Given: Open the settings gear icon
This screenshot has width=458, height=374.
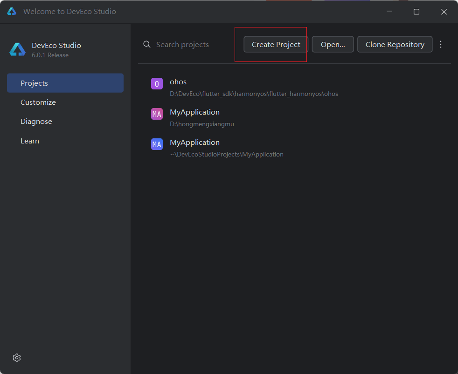Looking at the screenshot, I should pos(17,358).
